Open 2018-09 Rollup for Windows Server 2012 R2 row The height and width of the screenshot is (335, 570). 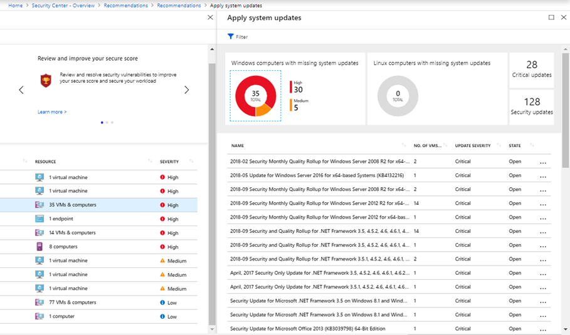(389, 204)
